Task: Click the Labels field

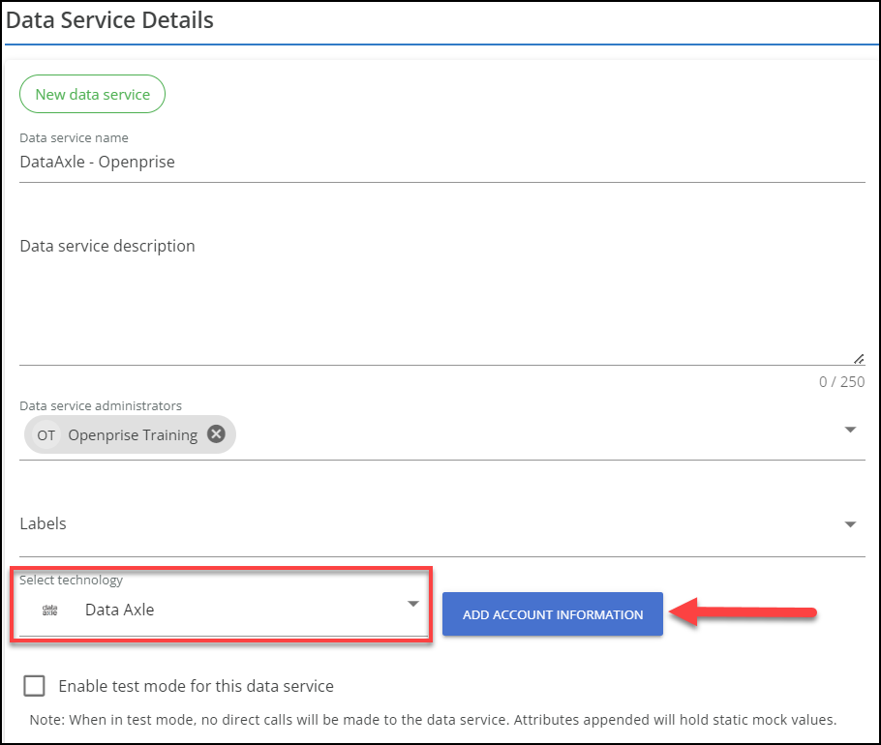Action: [441, 523]
